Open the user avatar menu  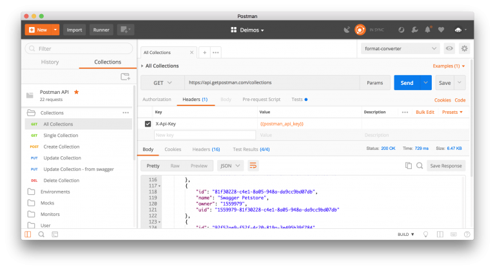460,30
